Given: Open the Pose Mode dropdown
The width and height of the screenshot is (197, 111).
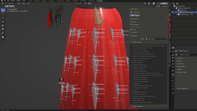Looking at the screenshot, I should coord(10,3).
